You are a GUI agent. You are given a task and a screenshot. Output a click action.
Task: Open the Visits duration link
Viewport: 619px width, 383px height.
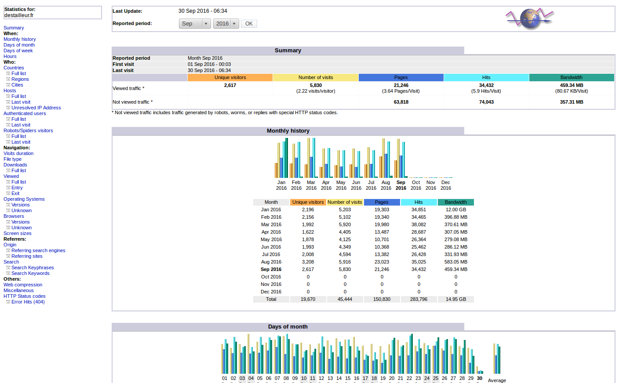point(18,154)
